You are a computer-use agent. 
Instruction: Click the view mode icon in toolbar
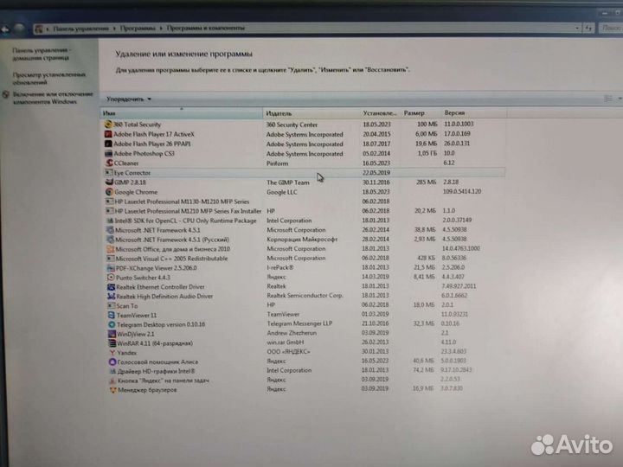[608, 99]
